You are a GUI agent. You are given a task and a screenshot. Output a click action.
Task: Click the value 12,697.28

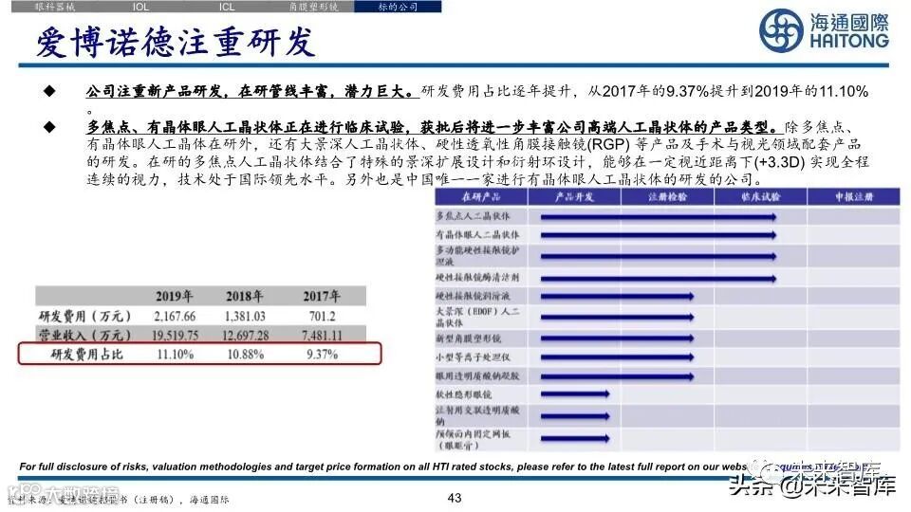point(245,336)
